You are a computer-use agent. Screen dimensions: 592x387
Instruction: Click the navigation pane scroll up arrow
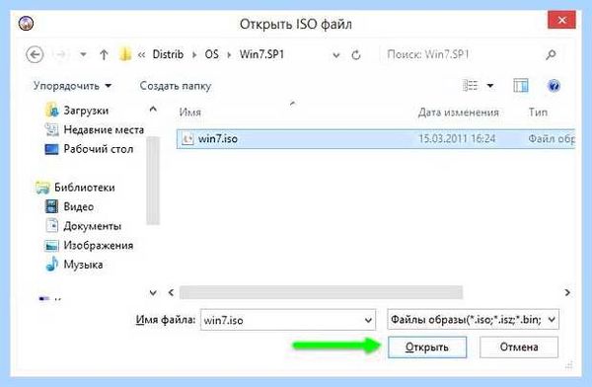pos(153,110)
